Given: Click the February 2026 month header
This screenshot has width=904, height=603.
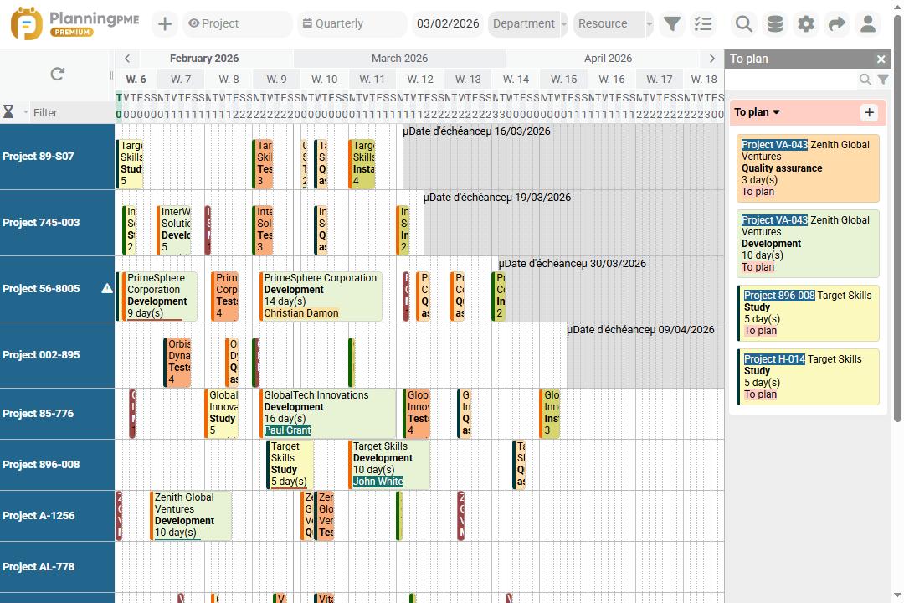Looking at the screenshot, I should coord(204,59).
